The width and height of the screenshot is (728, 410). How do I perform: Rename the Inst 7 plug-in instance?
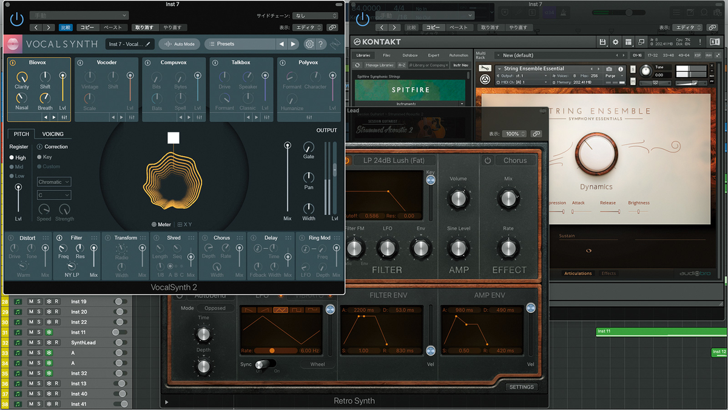coord(147,44)
